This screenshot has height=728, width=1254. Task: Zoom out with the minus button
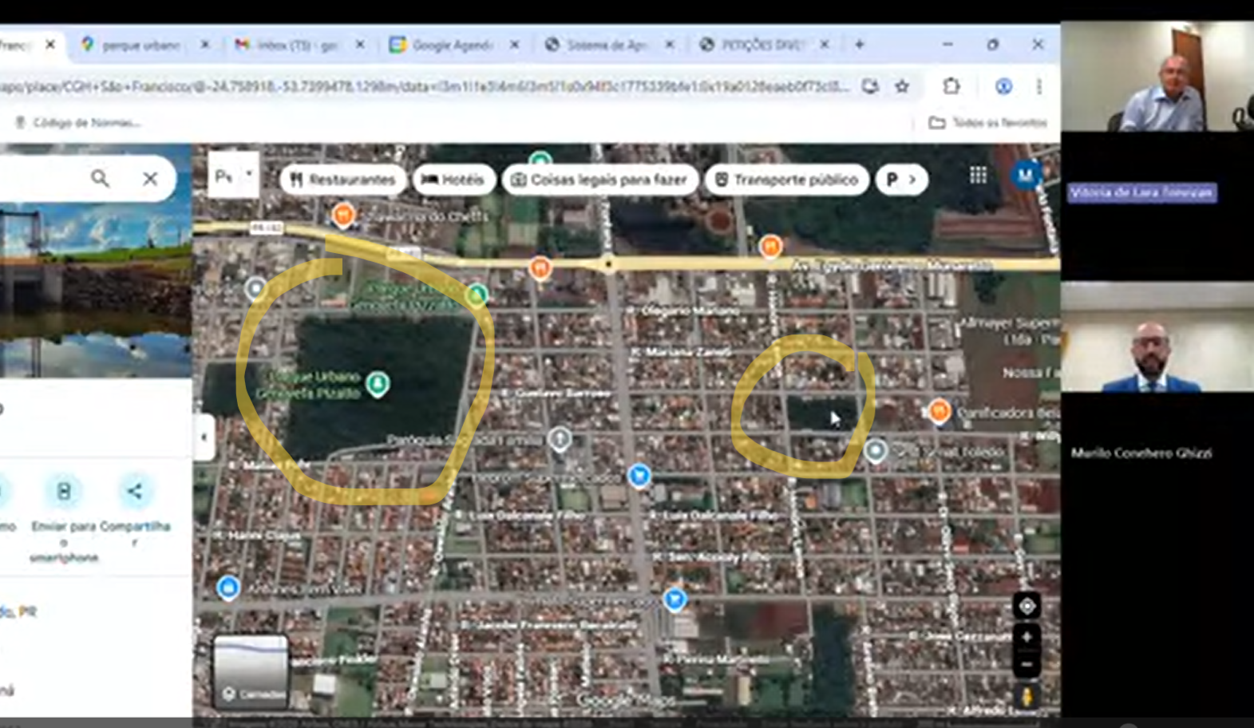(x=1027, y=664)
